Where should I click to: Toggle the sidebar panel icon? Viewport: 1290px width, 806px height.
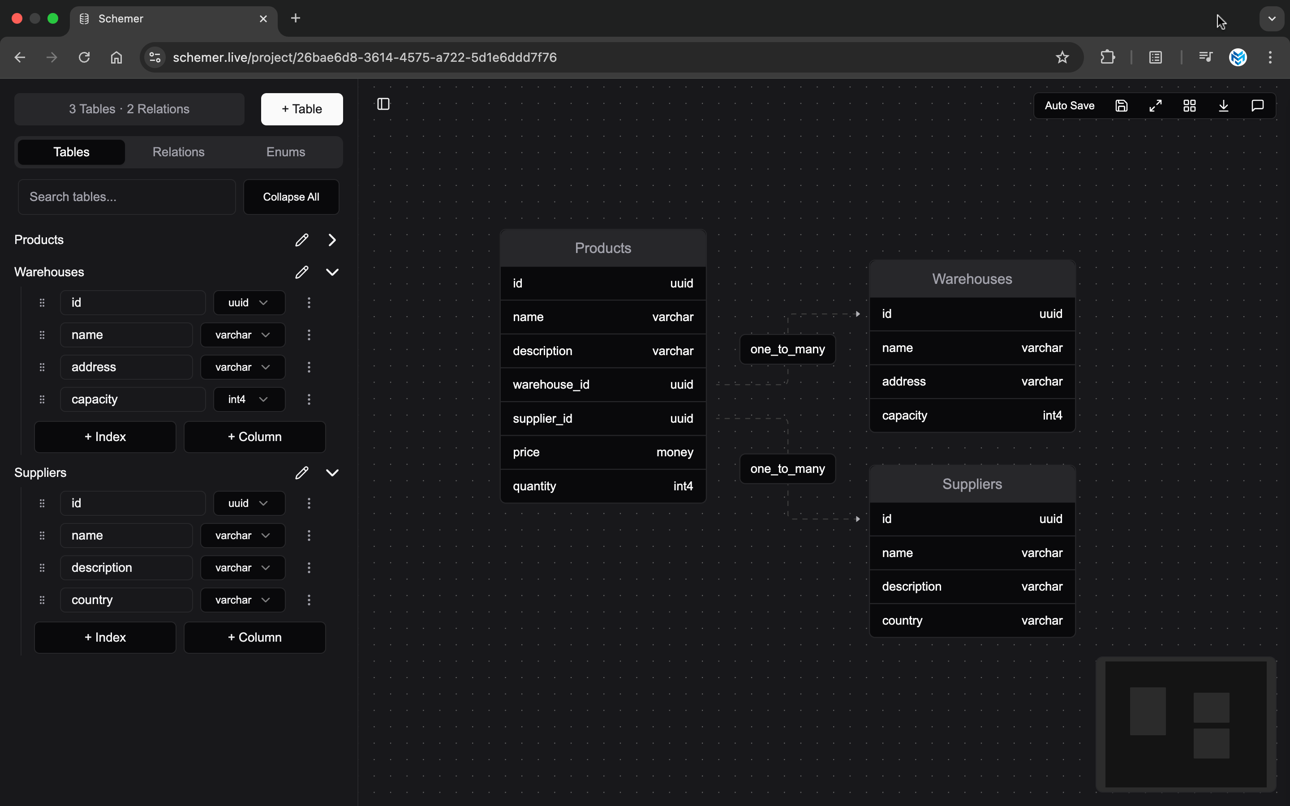pos(383,104)
